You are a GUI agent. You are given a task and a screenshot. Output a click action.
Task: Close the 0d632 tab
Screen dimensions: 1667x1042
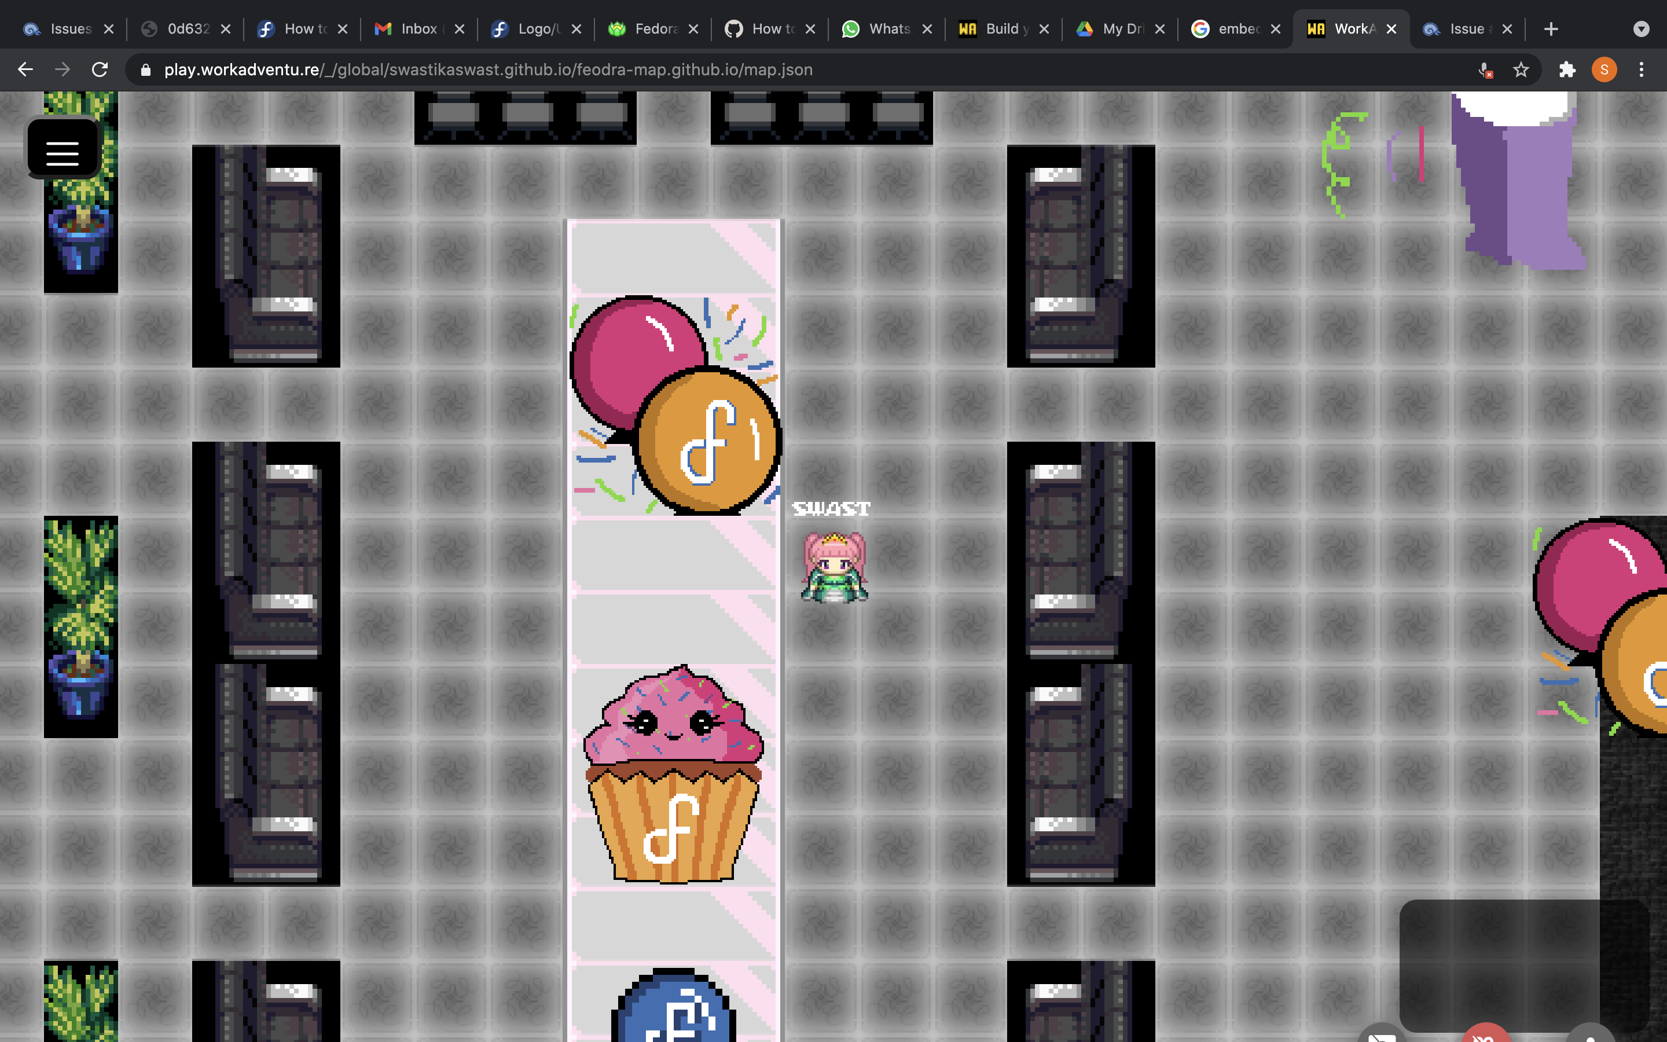point(225,29)
